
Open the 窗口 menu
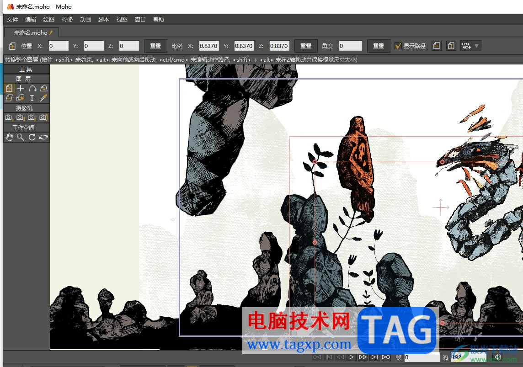point(140,19)
